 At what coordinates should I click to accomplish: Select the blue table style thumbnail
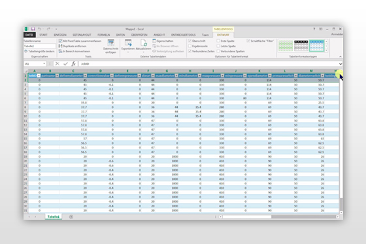pos(316,46)
